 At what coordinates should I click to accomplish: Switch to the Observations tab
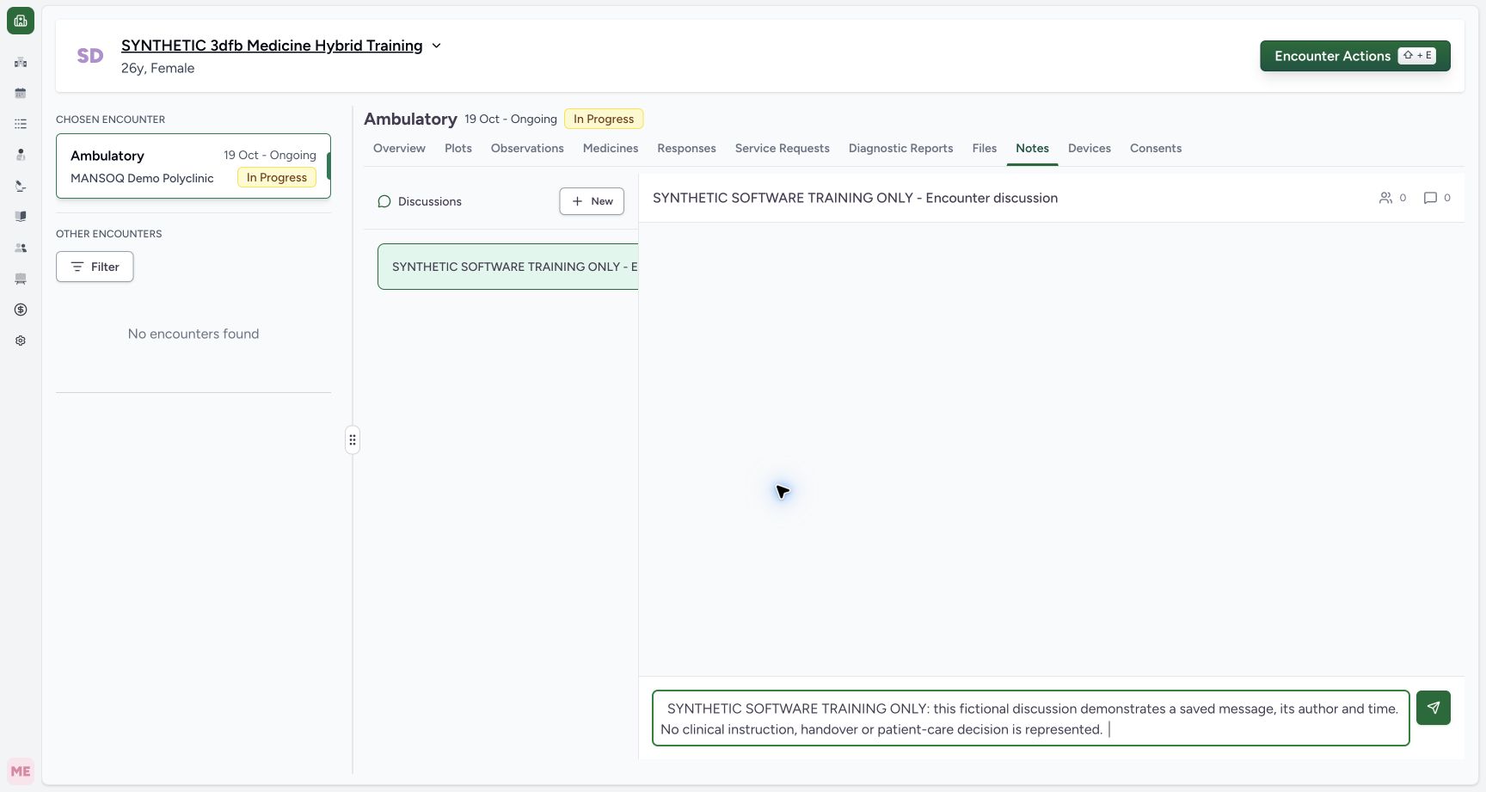pyautogui.click(x=527, y=148)
